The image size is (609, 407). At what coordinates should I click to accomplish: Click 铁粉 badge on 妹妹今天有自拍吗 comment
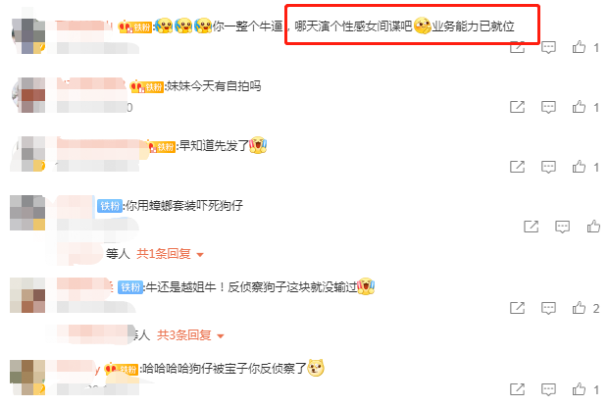(147, 86)
